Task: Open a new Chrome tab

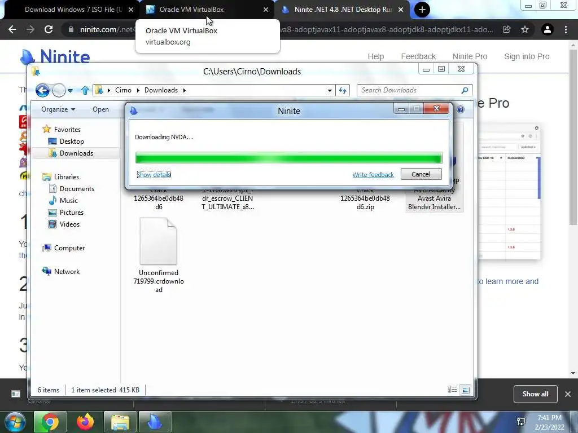Action: (x=422, y=10)
